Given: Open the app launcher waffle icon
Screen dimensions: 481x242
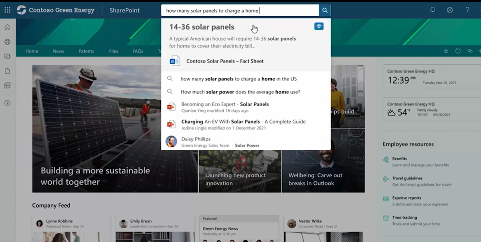Looking at the screenshot, I should click(x=7, y=10).
